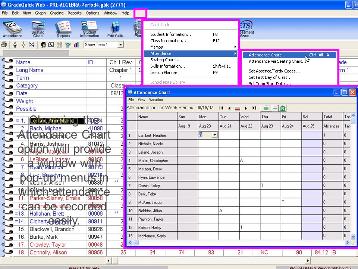Screen dimensions: 358x269
Task: Open File menu in Attendance Chart window
Action: pyautogui.click(x=131, y=100)
